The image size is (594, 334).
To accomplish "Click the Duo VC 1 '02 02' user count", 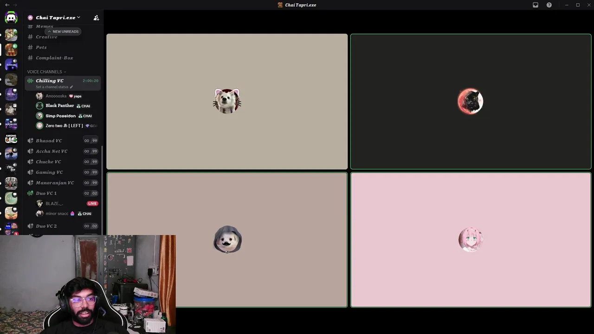I will click(90, 193).
